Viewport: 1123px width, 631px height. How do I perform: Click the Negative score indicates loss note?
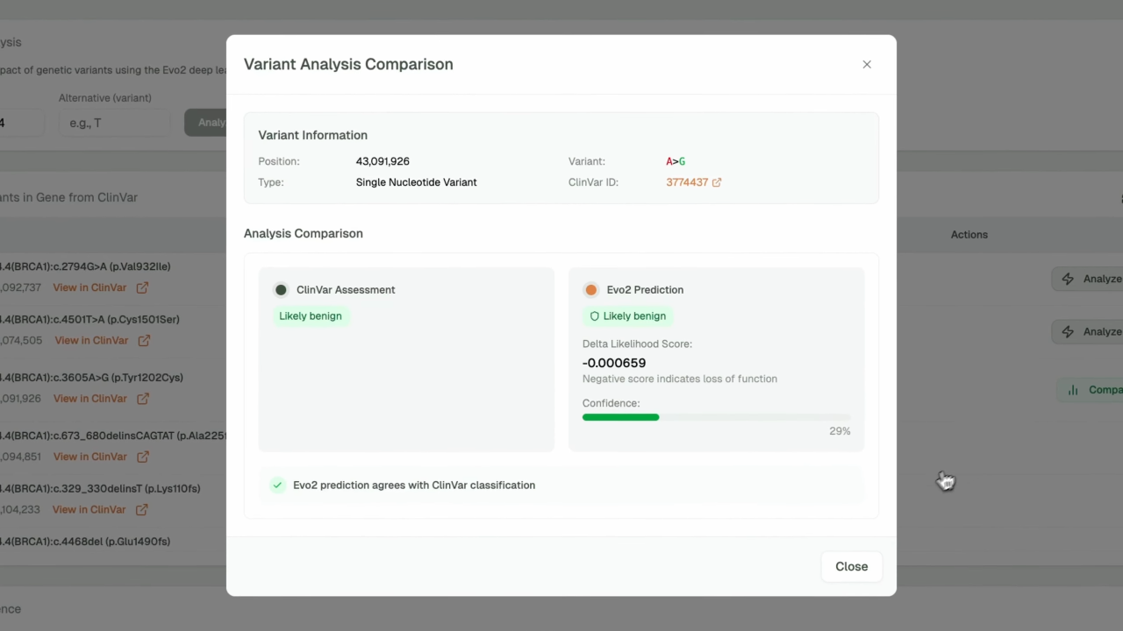pyautogui.click(x=680, y=379)
